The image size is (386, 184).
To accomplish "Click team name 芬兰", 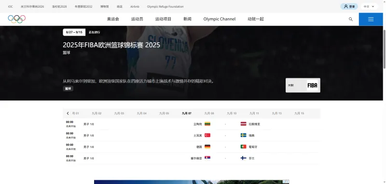I will [251, 158].
